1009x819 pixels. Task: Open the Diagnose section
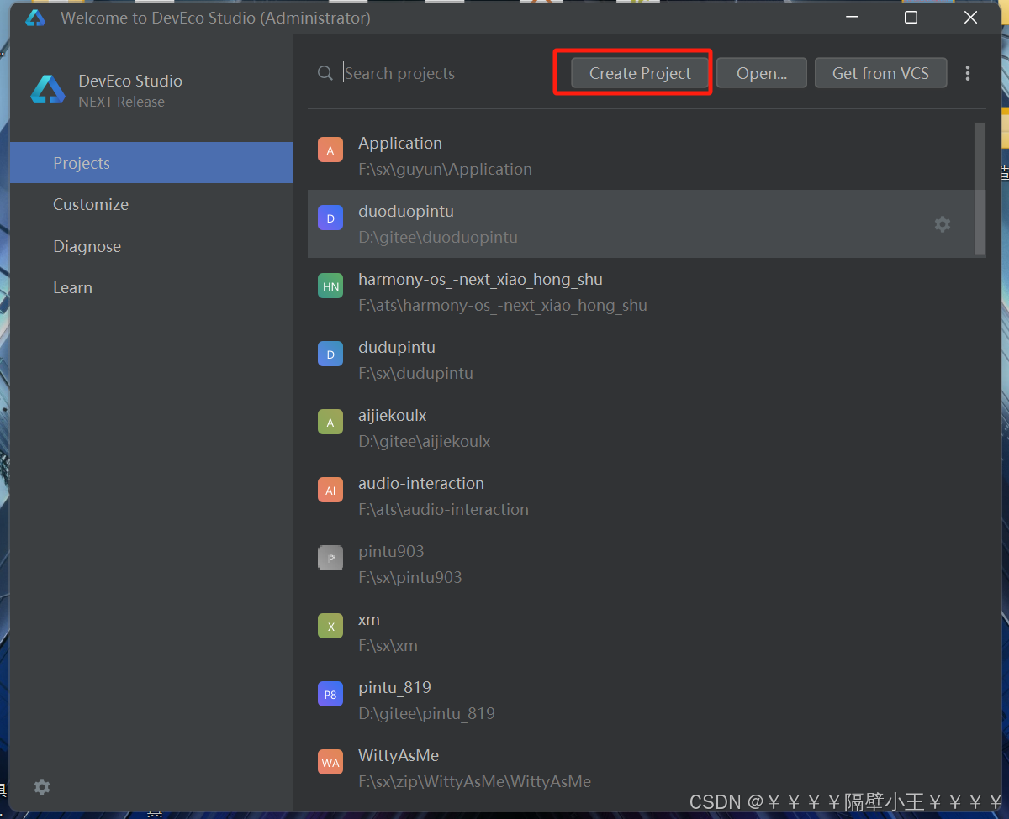tap(151, 246)
